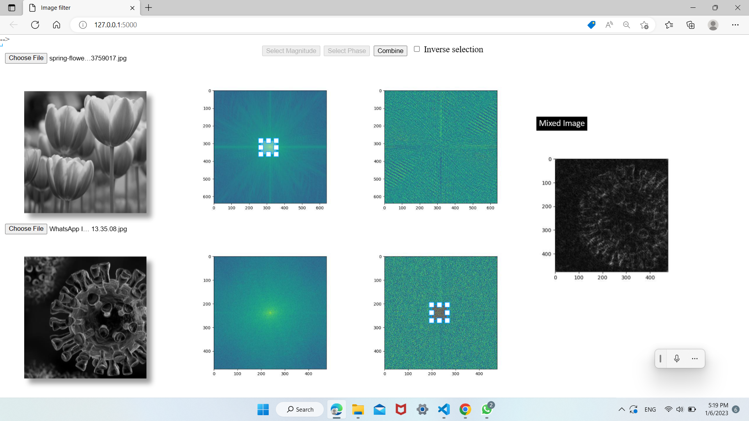Viewport: 749px width, 421px height.
Task: Click the Combine button
Action: click(390, 51)
